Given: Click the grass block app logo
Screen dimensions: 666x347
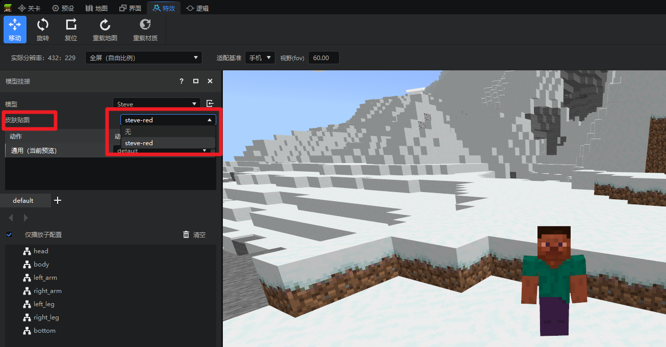Looking at the screenshot, I should [7, 8].
